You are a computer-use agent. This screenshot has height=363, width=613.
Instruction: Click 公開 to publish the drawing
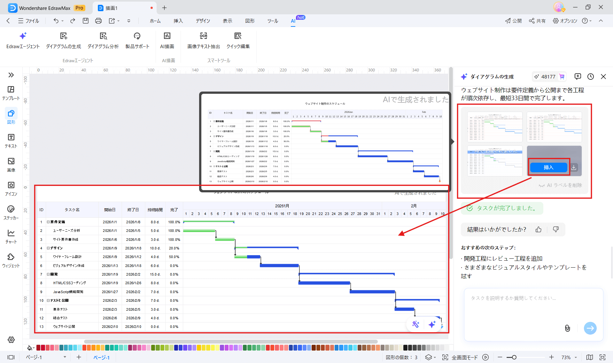click(513, 21)
